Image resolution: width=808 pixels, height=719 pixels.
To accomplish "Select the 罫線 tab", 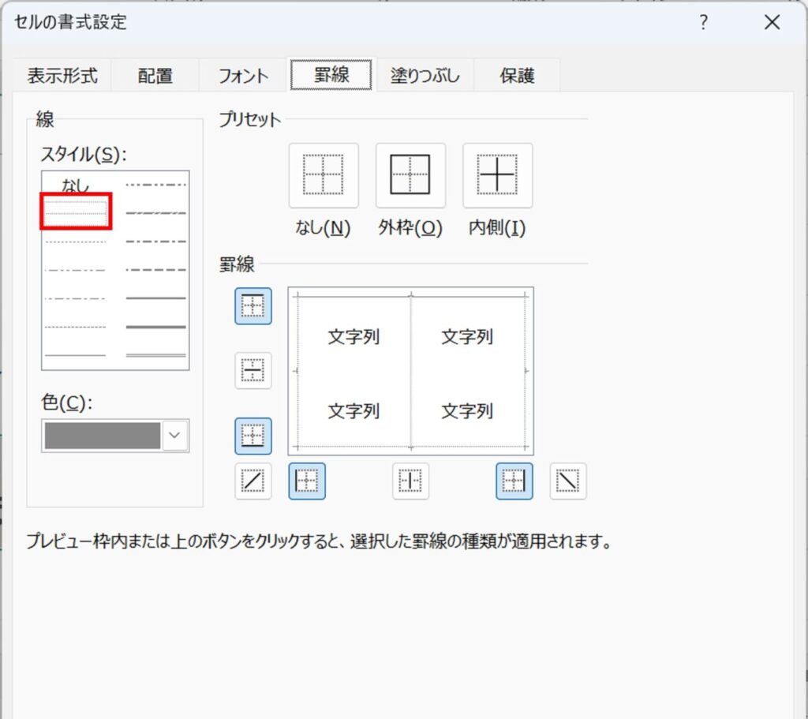I will point(331,75).
